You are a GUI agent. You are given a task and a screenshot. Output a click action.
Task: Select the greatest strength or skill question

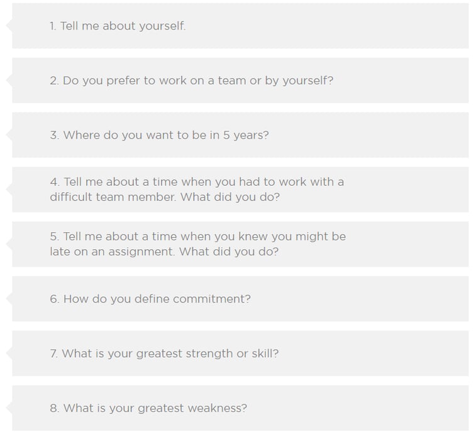(x=240, y=353)
